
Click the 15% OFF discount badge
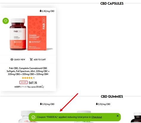pyautogui.click(x=23, y=82)
